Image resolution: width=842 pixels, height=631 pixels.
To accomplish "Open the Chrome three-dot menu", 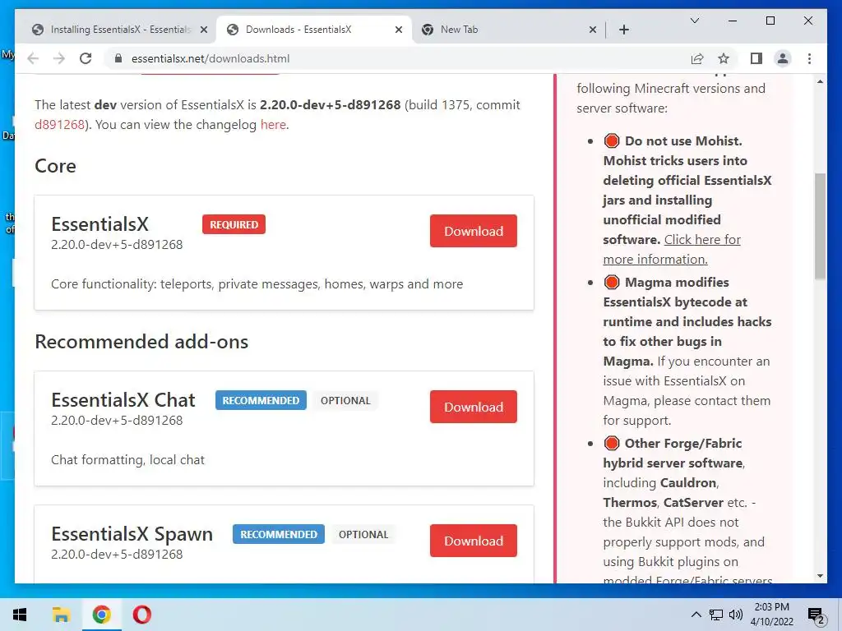I will tap(809, 58).
